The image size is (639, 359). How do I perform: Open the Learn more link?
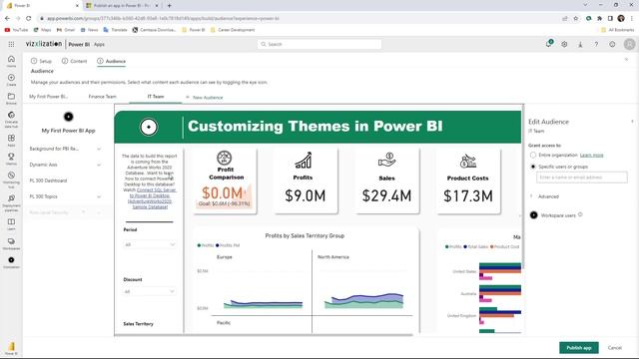591,156
